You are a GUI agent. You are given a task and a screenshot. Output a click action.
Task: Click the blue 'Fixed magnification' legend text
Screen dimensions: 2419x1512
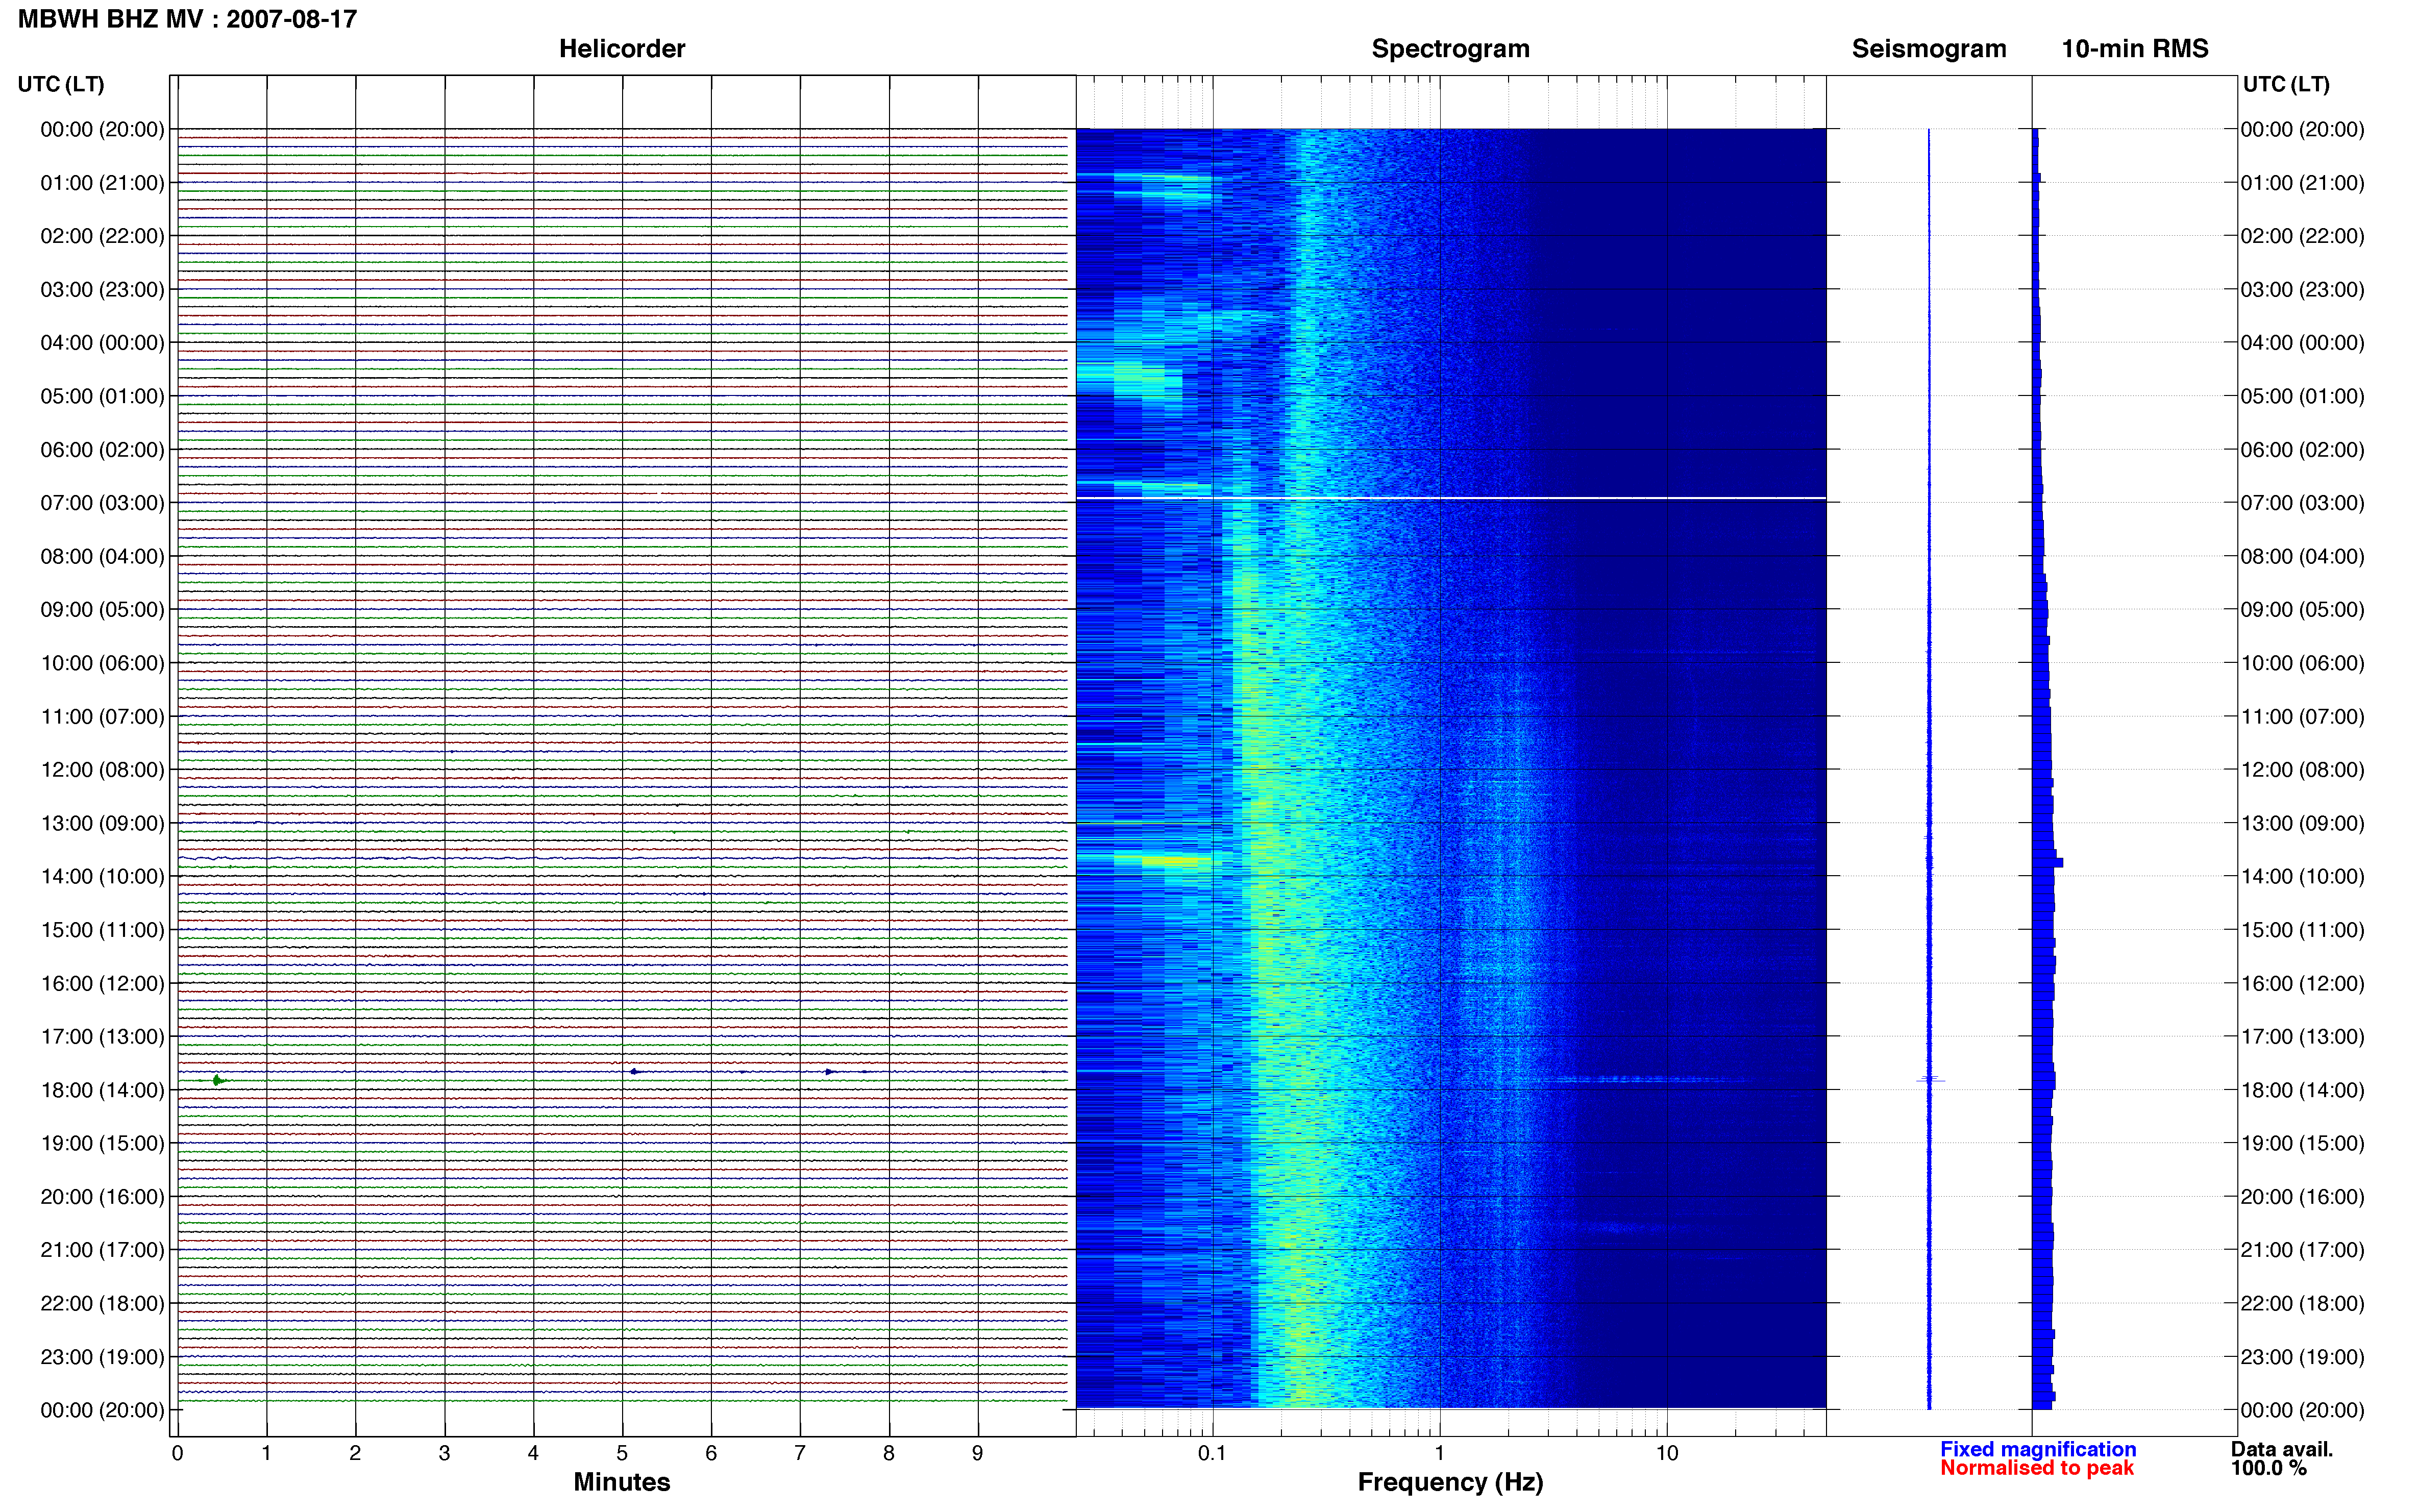(x=2037, y=1449)
